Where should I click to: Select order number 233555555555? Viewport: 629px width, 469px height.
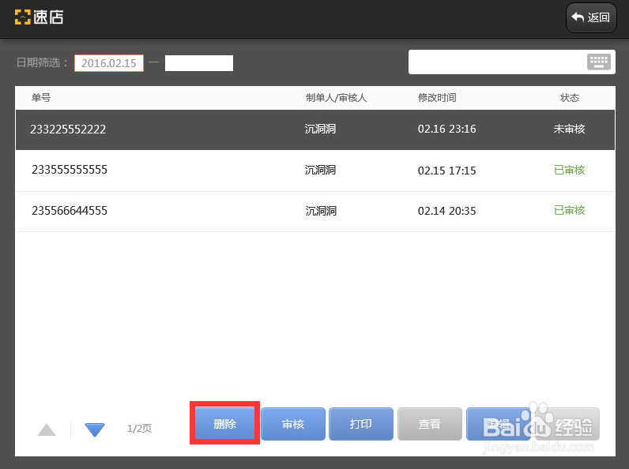click(70, 170)
